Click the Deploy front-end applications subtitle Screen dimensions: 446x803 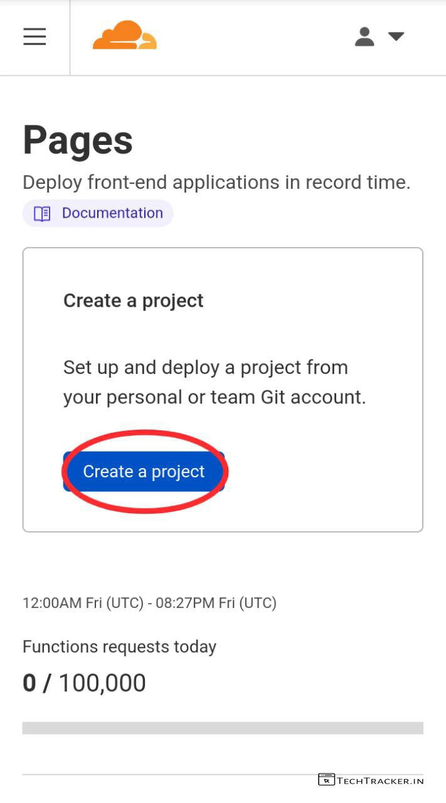point(216,183)
